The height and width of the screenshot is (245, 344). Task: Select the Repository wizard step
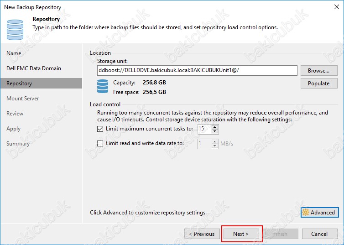41,83
